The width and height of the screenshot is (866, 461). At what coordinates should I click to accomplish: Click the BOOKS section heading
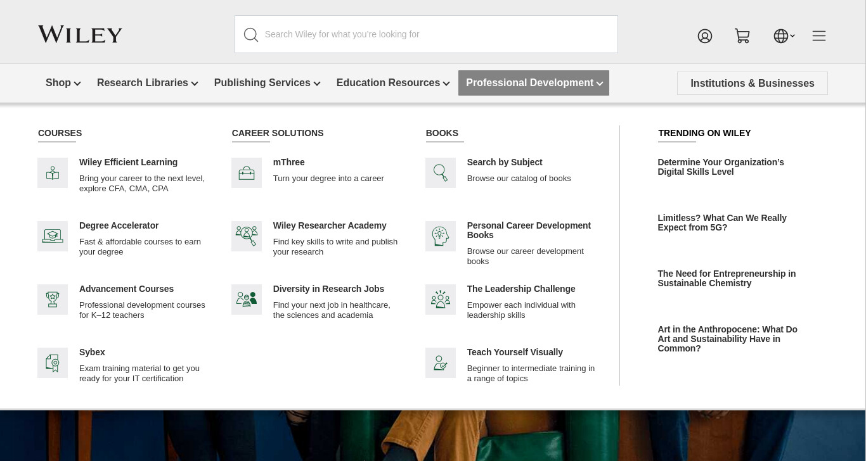tap(442, 133)
